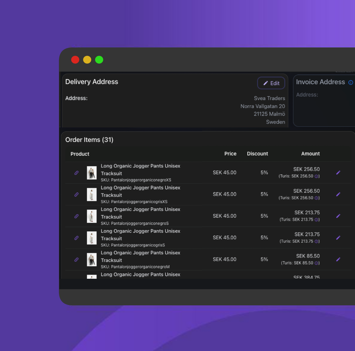Click the Price column header

click(230, 154)
